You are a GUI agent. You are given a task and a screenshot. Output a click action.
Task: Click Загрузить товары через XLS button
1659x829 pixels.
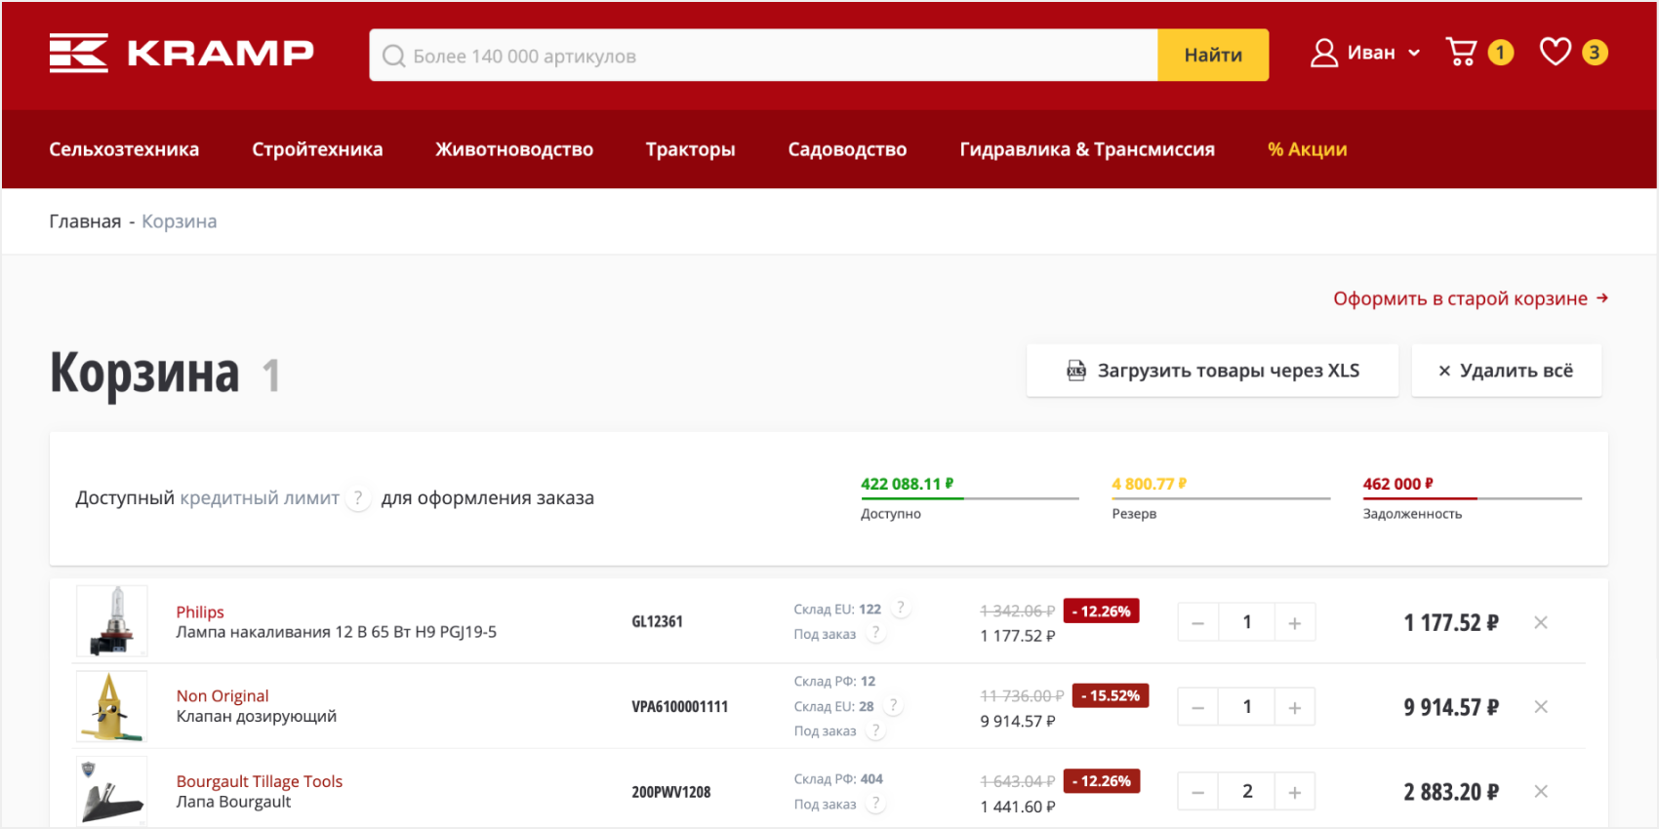click(x=1212, y=371)
